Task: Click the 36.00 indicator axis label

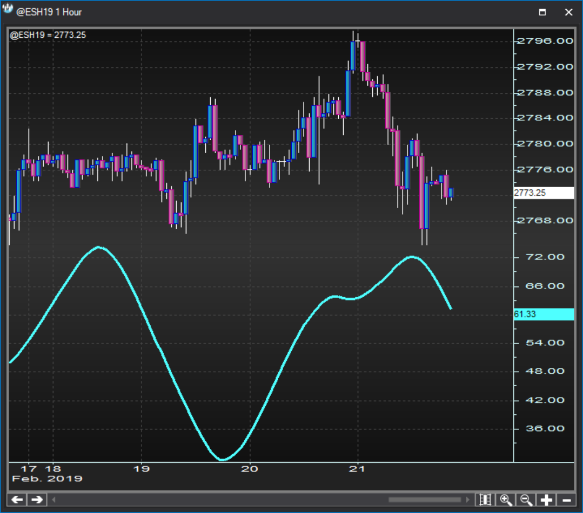Action: (x=545, y=428)
